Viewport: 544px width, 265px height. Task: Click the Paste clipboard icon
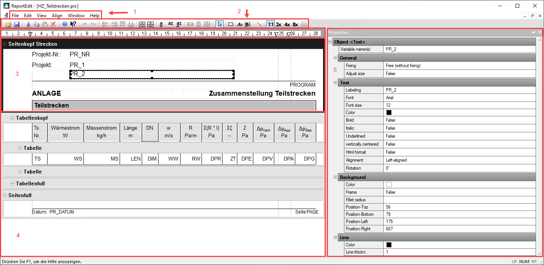(45, 24)
